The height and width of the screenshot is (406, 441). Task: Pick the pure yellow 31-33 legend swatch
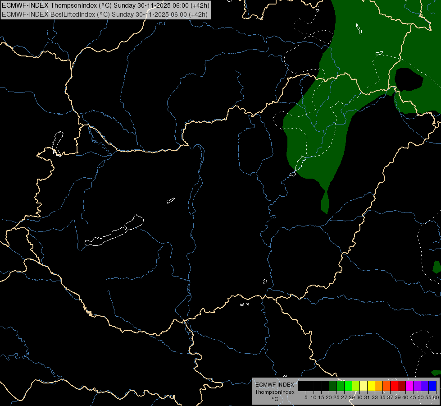point(371,386)
